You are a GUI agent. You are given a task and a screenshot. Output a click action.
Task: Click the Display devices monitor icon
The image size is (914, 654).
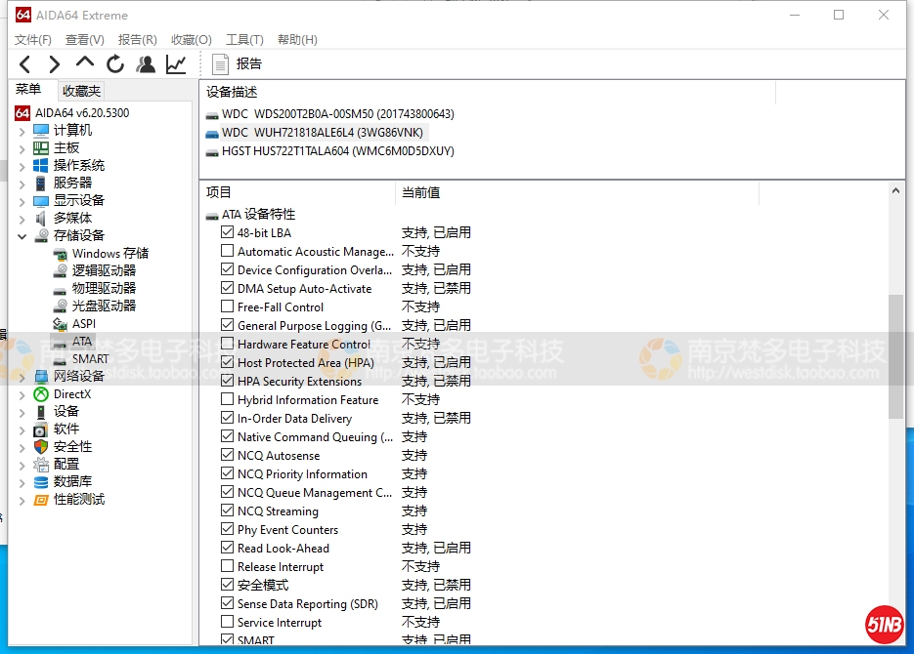point(41,201)
